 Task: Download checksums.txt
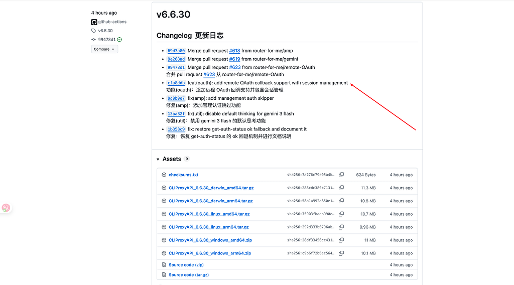(183, 175)
